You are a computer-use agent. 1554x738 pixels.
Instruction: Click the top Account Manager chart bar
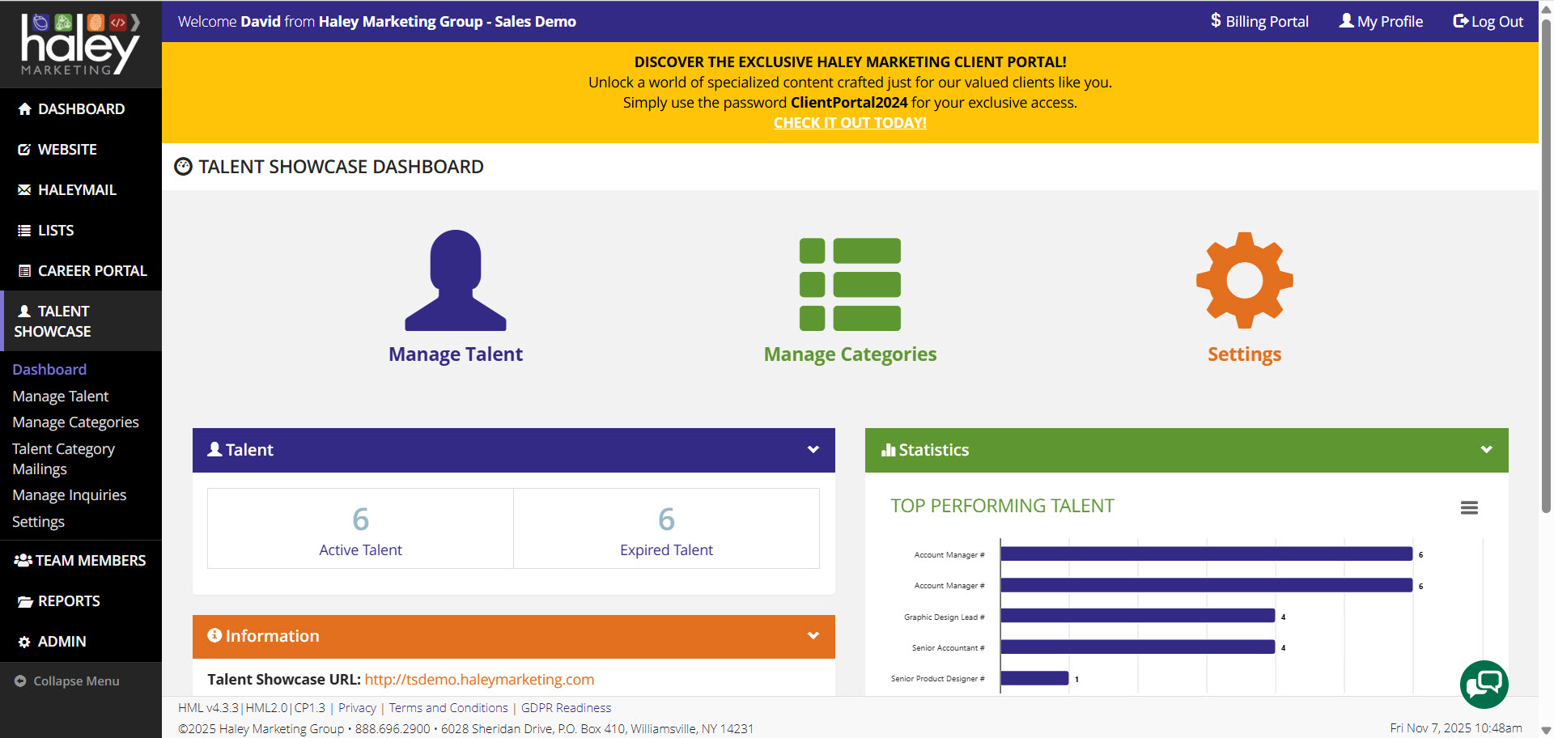1206,554
